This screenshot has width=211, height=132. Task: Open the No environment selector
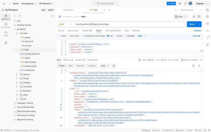pyautogui.click(x=191, y=10)
